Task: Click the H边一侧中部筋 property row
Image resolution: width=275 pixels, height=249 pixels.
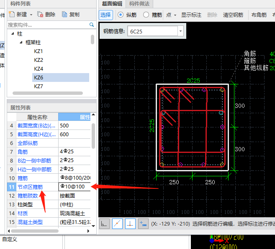Action: [49, 169]
